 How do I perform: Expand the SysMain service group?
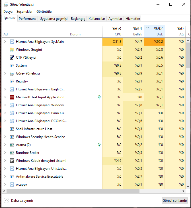(5, 42)
